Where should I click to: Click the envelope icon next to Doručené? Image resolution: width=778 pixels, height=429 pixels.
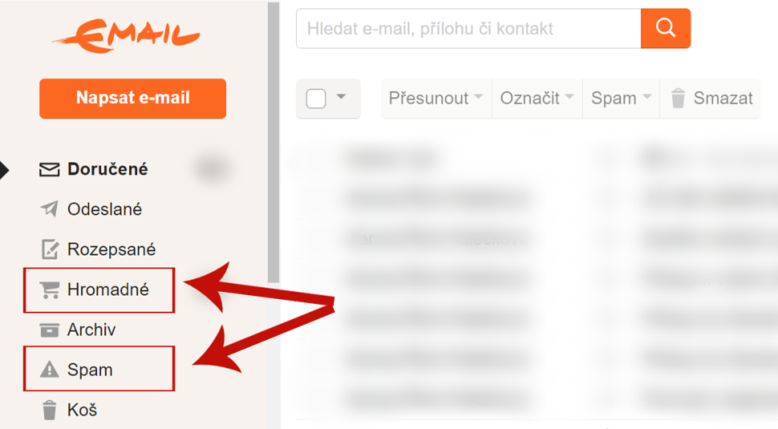click(x=50, y=170)
